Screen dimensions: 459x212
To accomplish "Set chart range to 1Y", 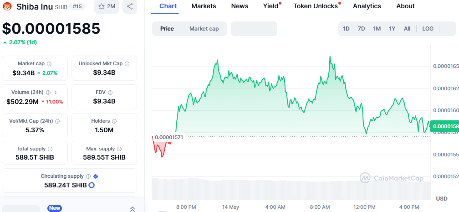I will click(x=392, y=29).
